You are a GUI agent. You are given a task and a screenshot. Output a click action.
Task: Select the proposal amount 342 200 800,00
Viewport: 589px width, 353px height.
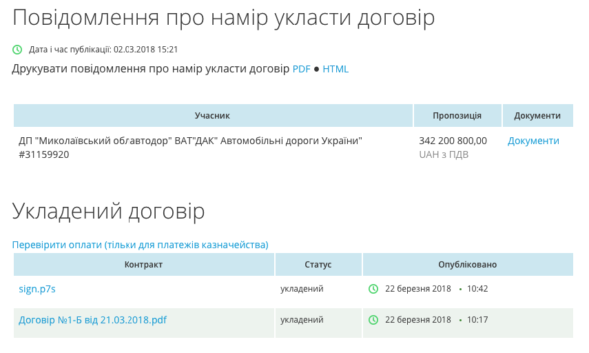453,141
